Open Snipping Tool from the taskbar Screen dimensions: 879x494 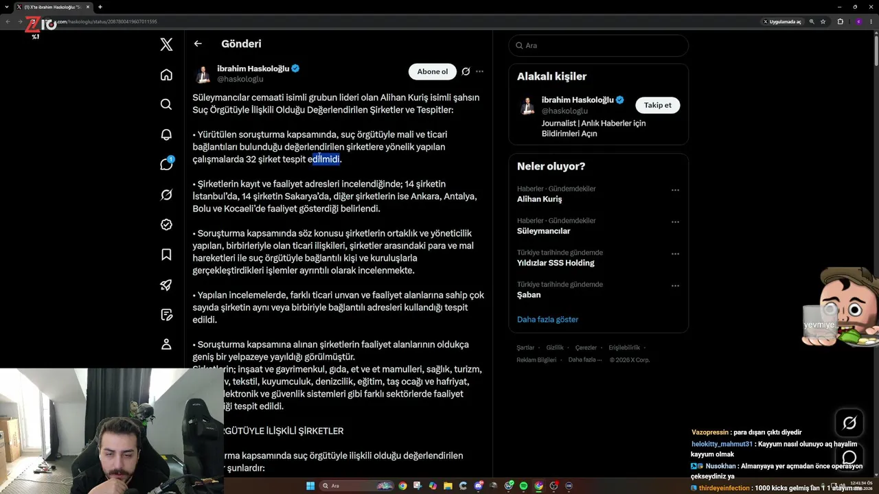(x=418, y=486)
